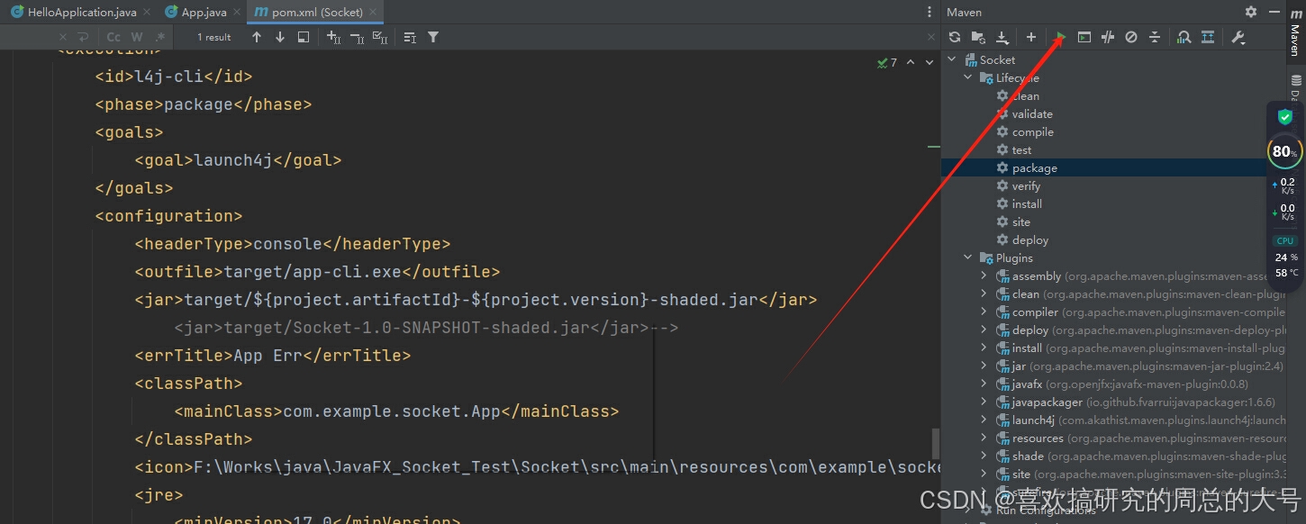Run Maven build green play icon

point(1061,37)
